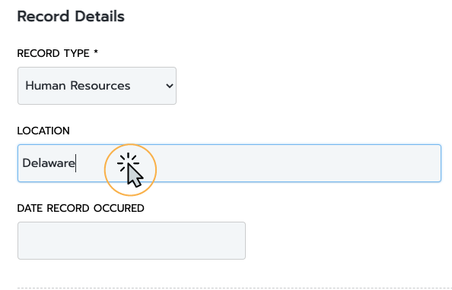452x290 pixels.
Task: Focus the Location text field
Action: coord(230,163)
